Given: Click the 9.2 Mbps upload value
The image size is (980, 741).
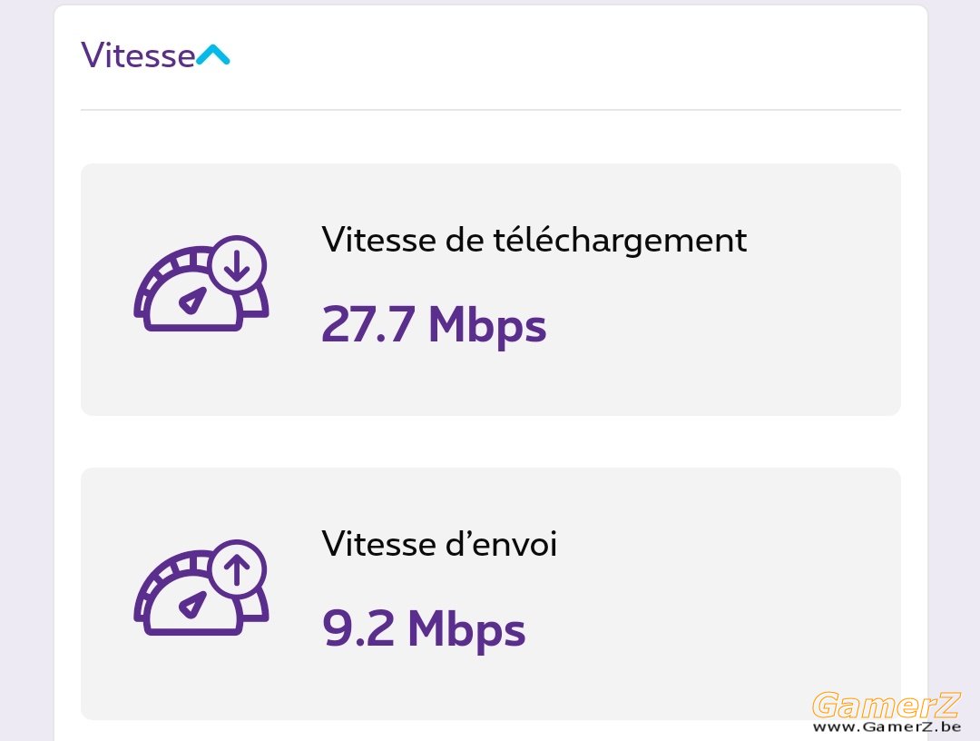Looking at the screenshot, I should click(x=424, y=629).
